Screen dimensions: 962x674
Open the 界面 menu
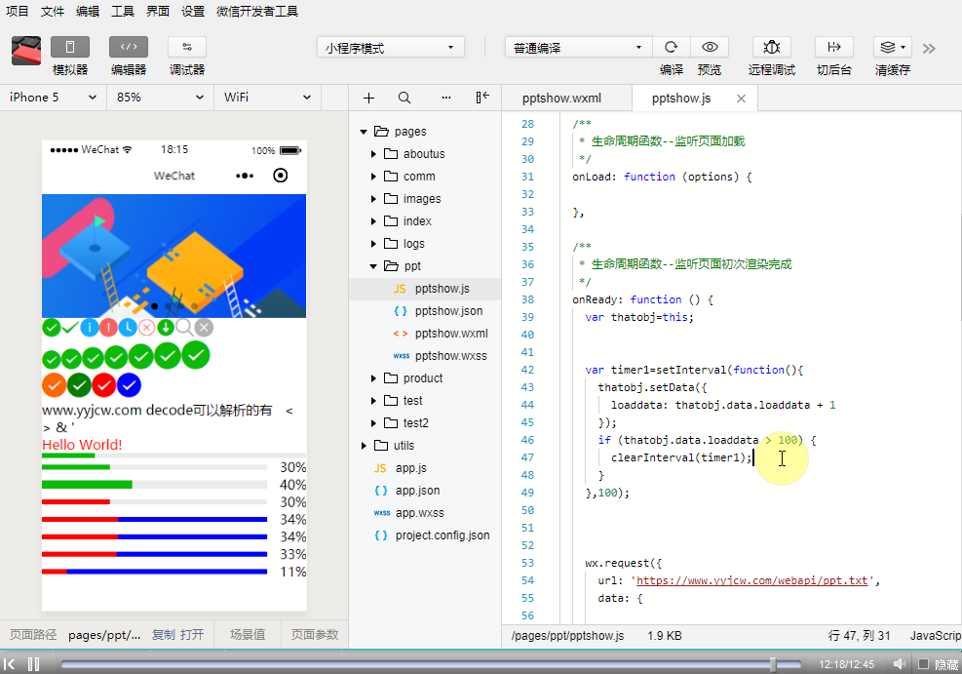(158, 11)
